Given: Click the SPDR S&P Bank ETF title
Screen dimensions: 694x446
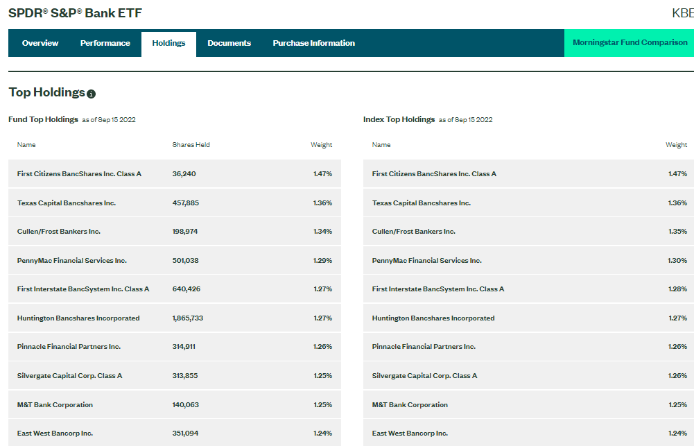Looking at the screenshot, I should [x=76, y=13].
